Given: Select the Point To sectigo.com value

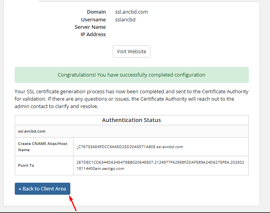Looking at the screenshot, I should [160, 165].
